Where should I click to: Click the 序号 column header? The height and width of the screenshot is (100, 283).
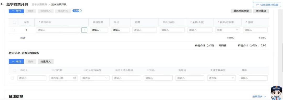(x=26, y=22)
